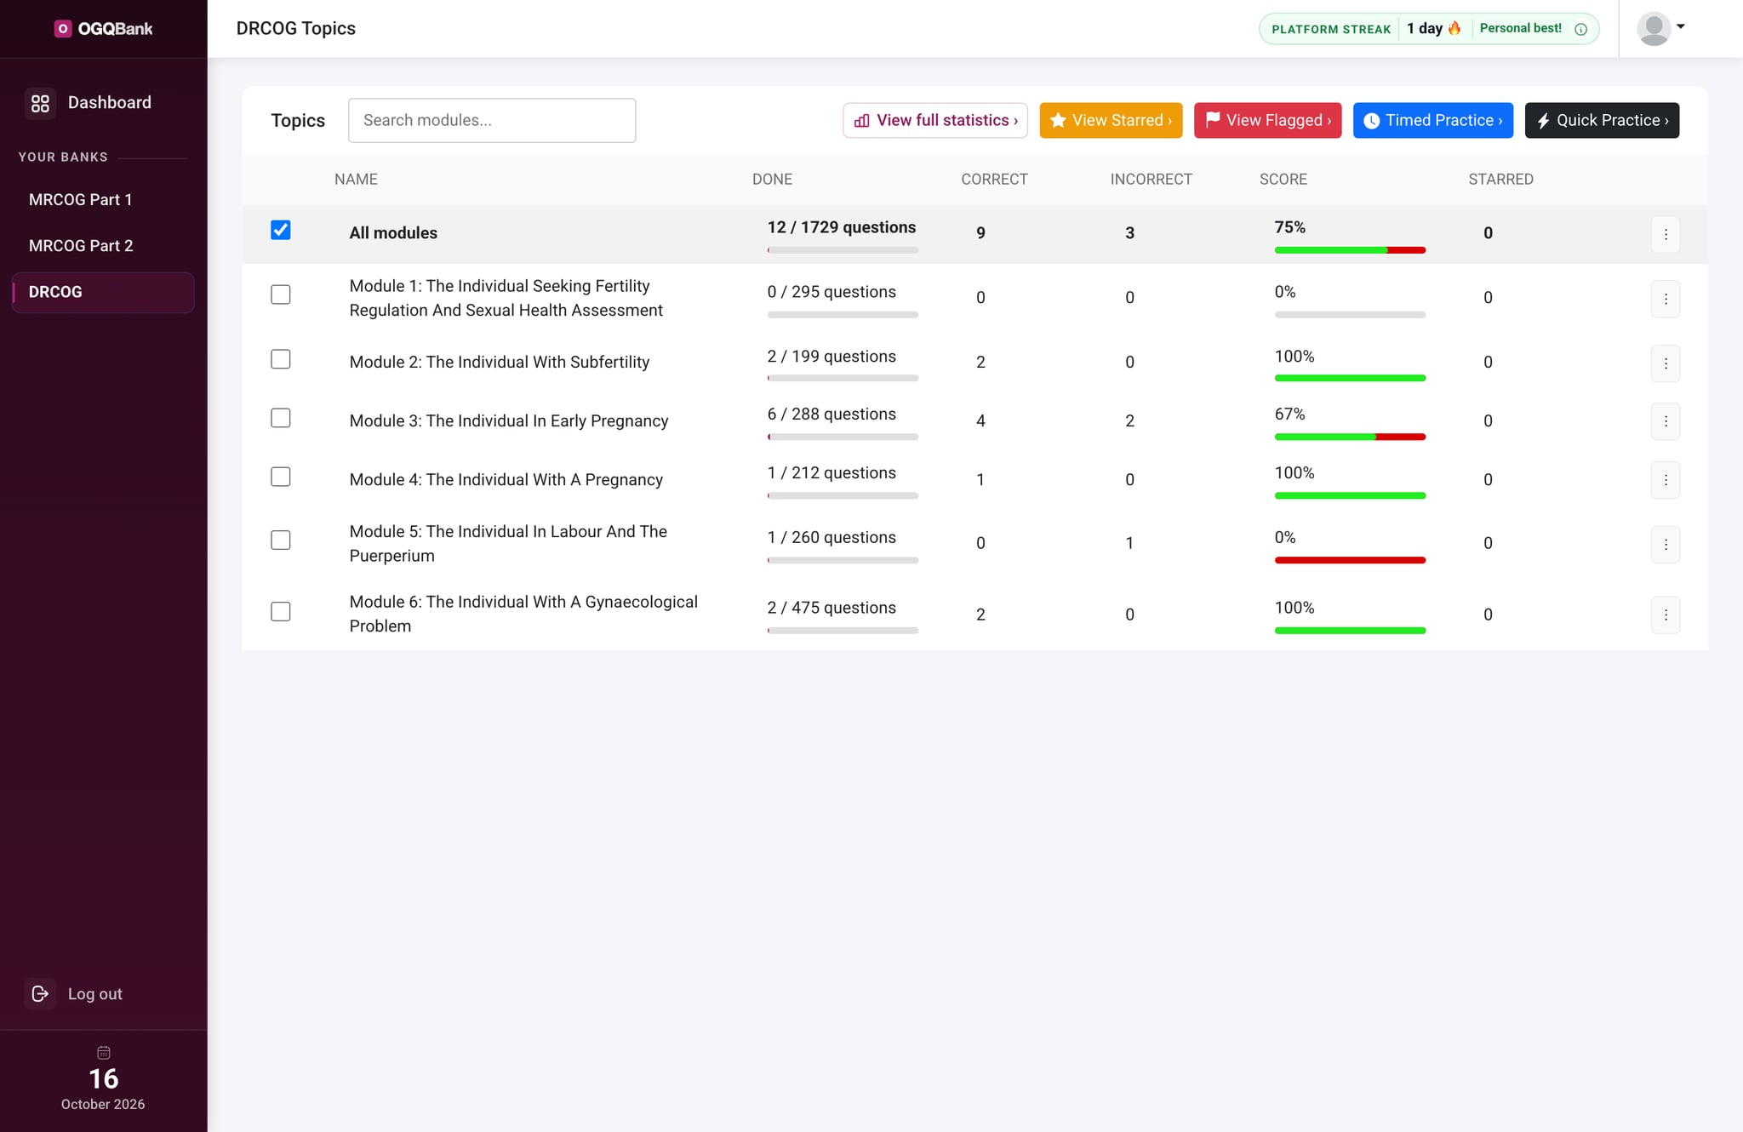Screen dimensions: 1743x1132
Task: Click INCORRECT column header
Action: (1151, 180)
